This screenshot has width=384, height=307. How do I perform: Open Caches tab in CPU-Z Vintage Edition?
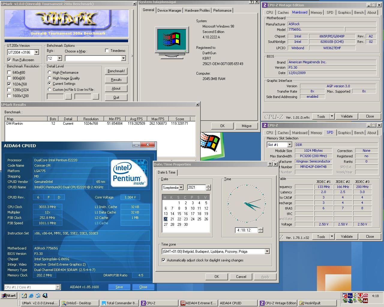283,13
